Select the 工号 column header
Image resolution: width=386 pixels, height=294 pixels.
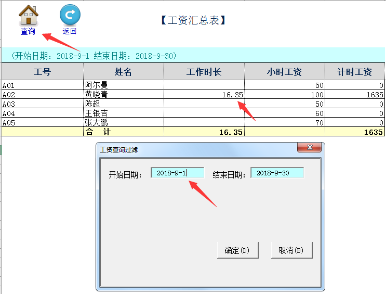[43, 71]
